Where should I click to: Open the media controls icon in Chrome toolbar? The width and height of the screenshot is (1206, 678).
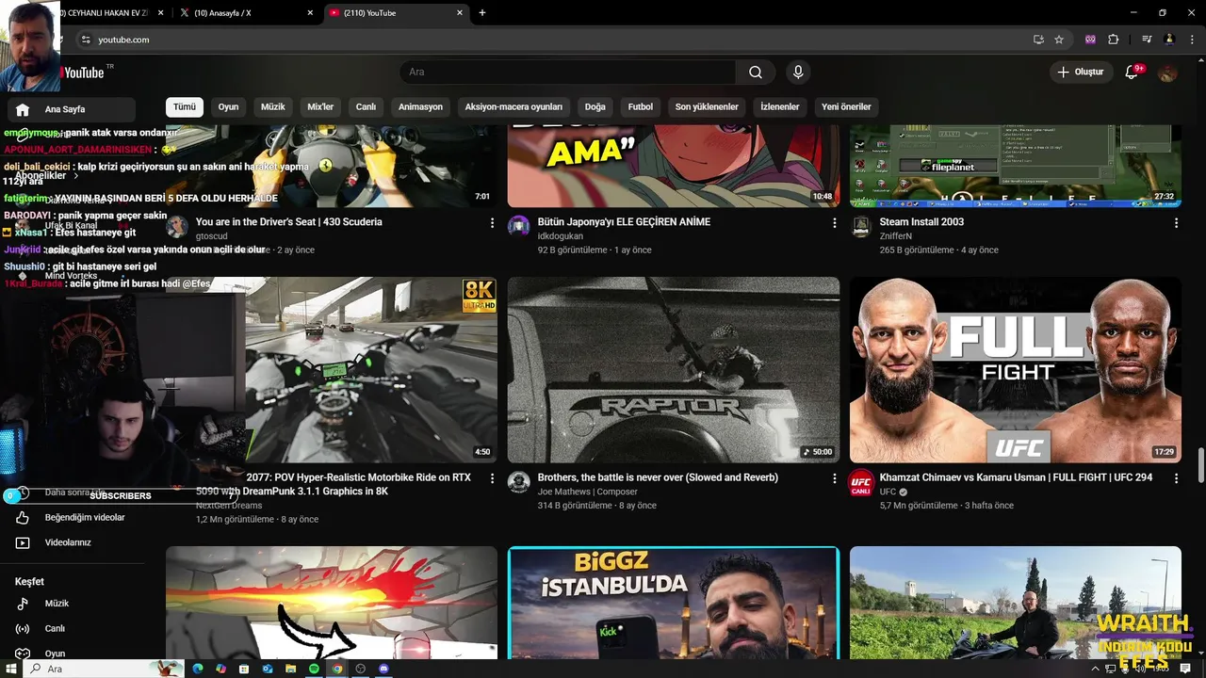1147,40
